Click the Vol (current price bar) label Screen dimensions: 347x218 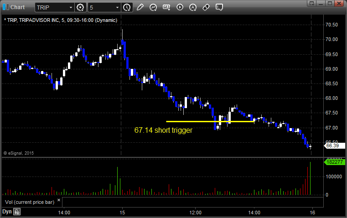click(30, 202)
